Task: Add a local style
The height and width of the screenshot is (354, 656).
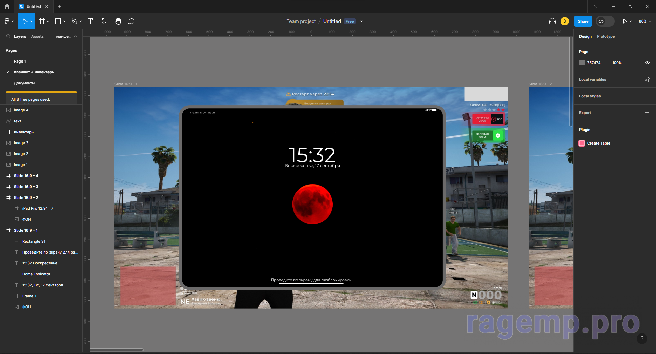Action: click(x=647, y=96)
